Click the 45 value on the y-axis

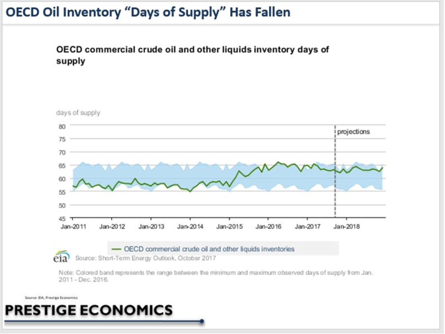(62, 218)
